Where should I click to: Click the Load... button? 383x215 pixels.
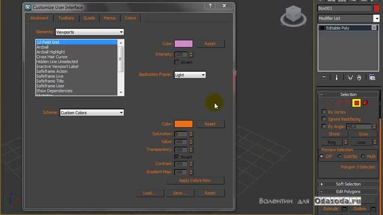click(150, 193)
